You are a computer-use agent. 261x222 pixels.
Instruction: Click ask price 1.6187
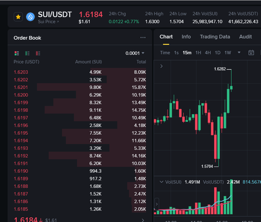21,194
